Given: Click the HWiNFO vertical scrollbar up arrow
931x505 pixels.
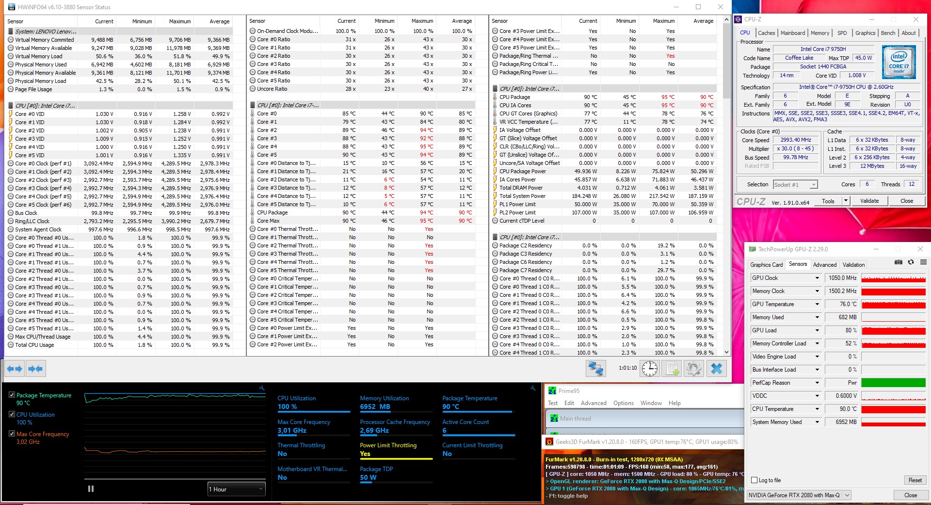Looking at the screenshot, I should [x=726, y=19].
